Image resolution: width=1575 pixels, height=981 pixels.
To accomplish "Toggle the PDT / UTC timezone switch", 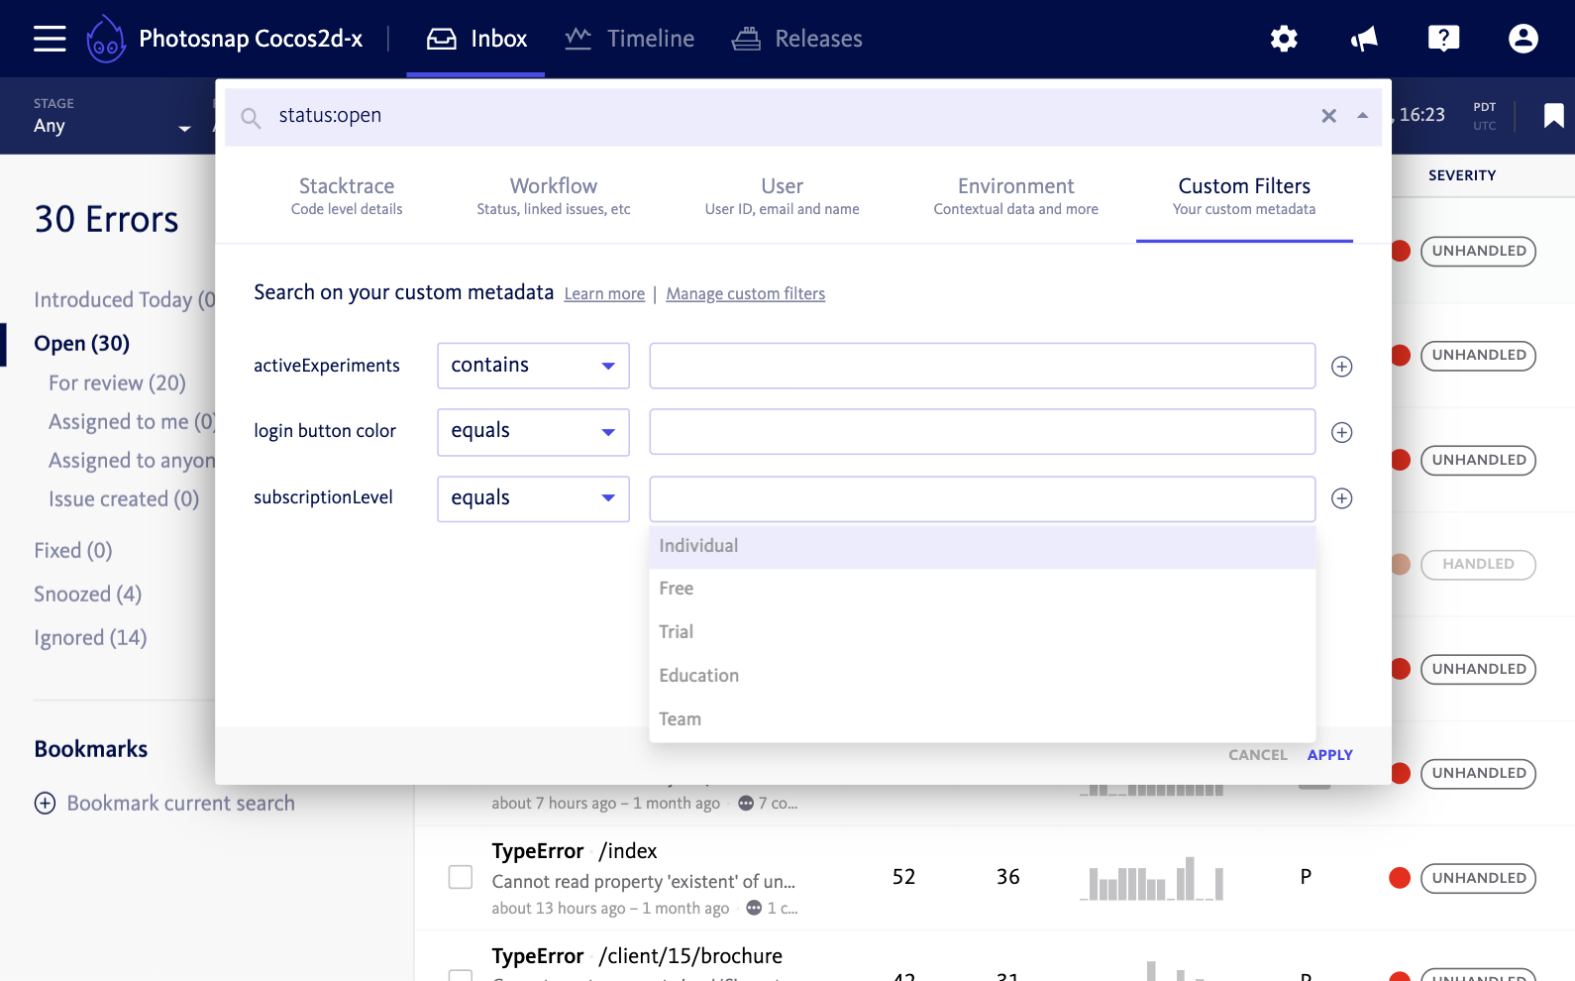I will point(1484,116).
